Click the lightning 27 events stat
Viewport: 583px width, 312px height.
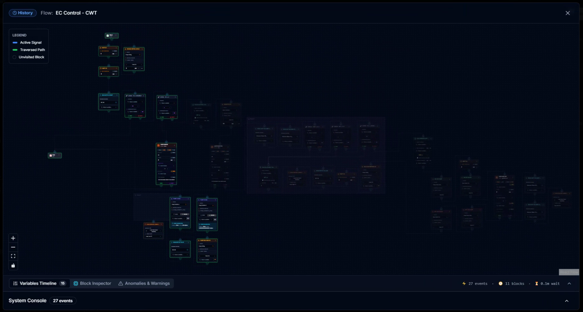(x=475, y=284)
